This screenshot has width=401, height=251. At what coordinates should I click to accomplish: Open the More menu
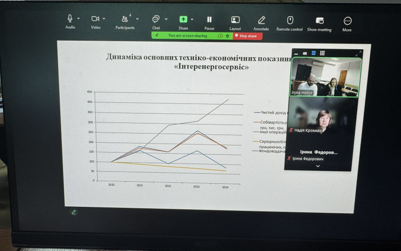(347, 21)
